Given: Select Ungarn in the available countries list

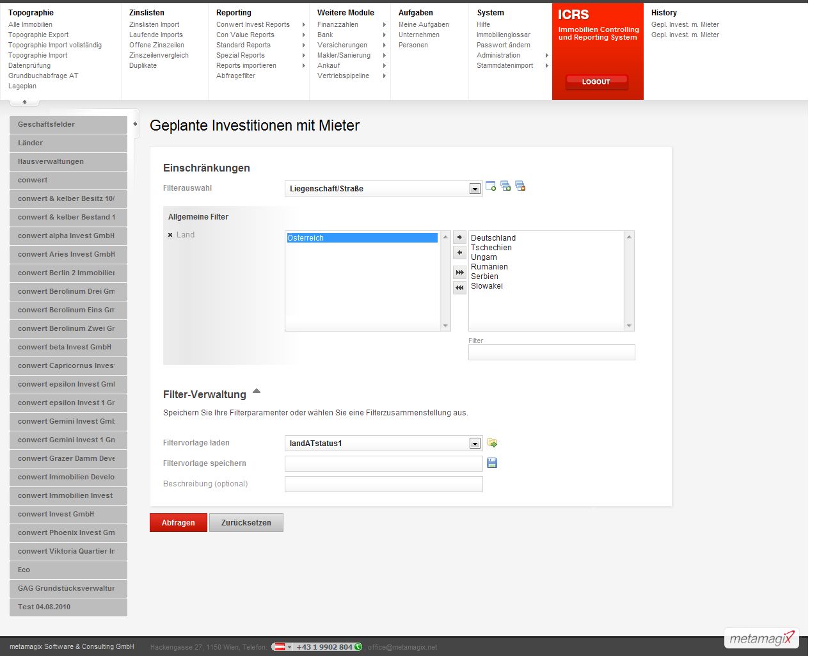Looking at the screenshot, I should pyautogui.click(x=484, y=257).
